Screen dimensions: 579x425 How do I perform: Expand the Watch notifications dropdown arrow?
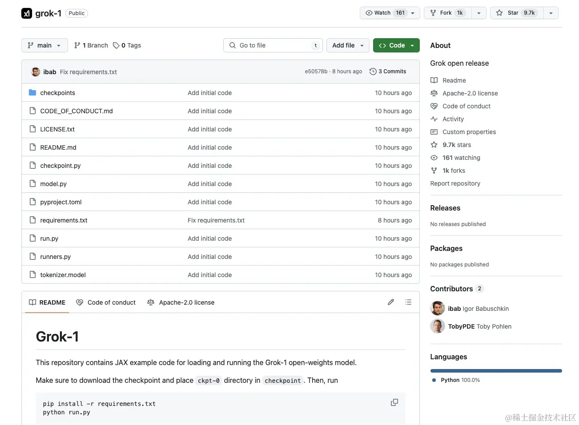pyautogui.click(x=413, y=13)
